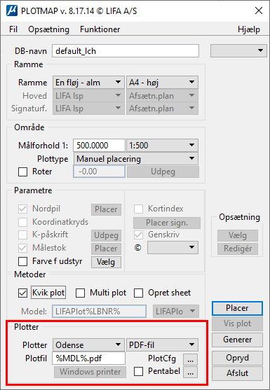Click the Generer button
Image resolution: width=270 pixels, height=390 pixels.
tap(237, 340)
